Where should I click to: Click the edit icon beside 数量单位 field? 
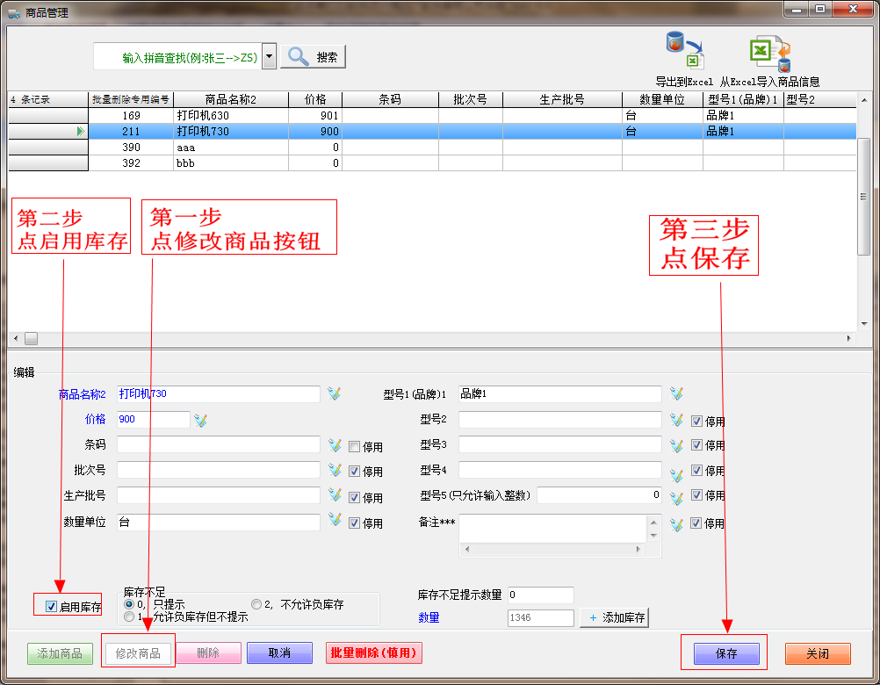point(335,520)
